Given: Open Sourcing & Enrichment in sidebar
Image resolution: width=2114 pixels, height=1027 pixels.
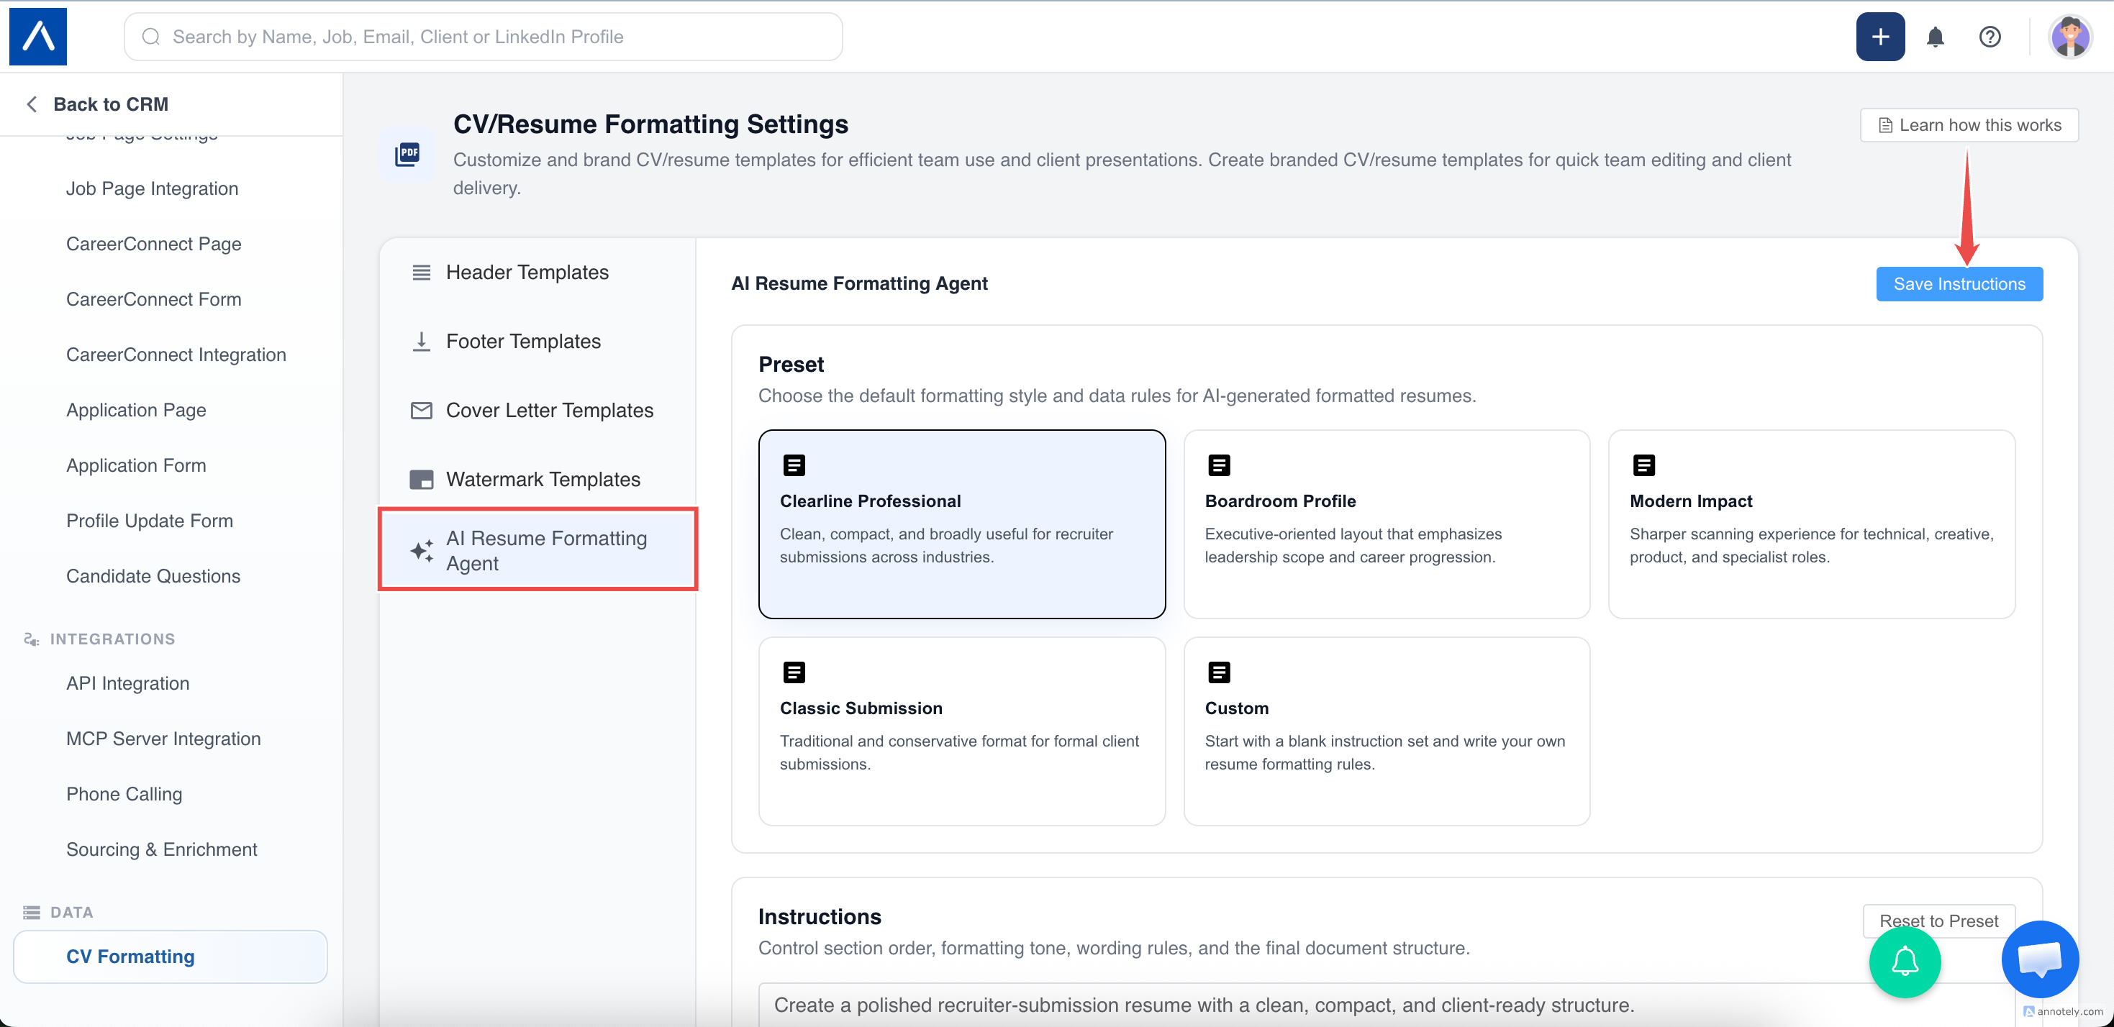Looking at the screenshot, I should 162,850.
